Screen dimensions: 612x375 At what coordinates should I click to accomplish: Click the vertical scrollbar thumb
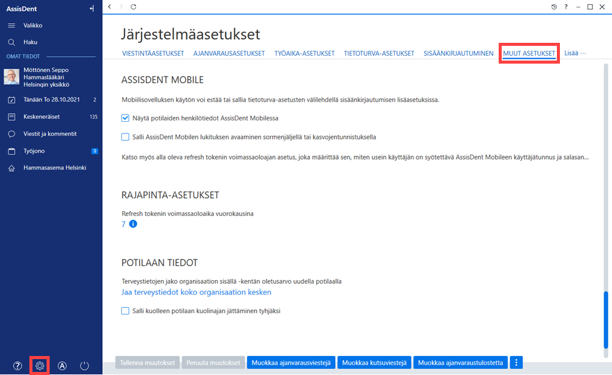click(606, 320)
